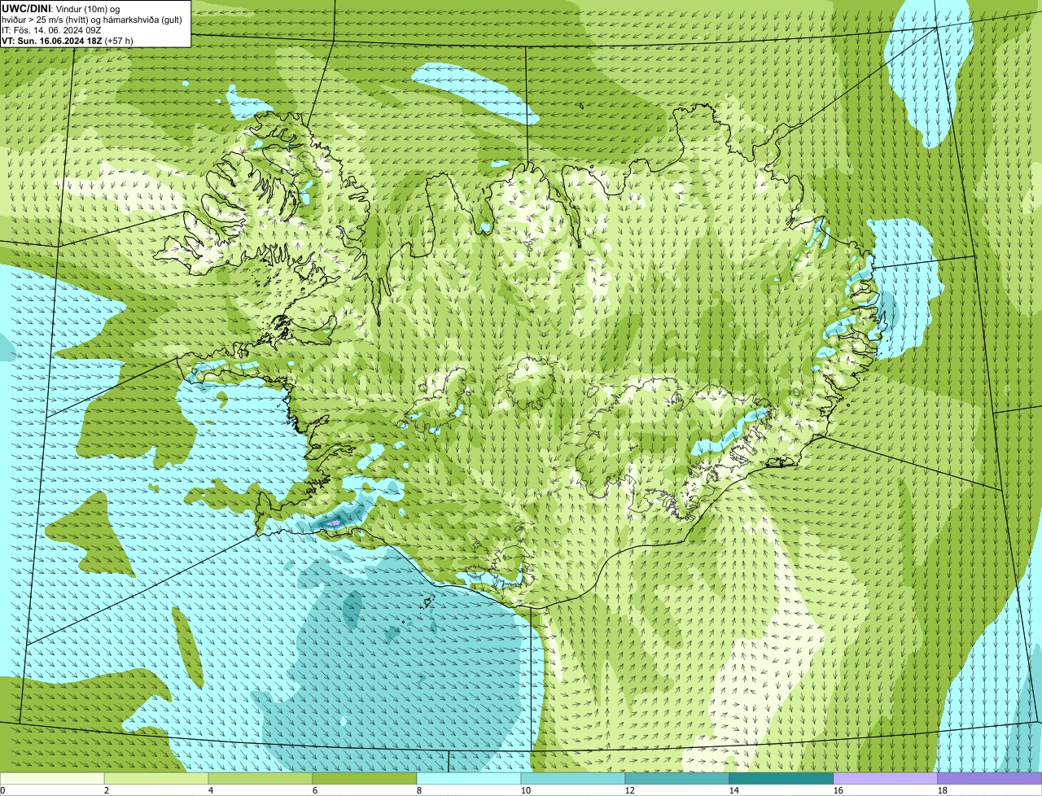Click the "6" scale label

315,790
